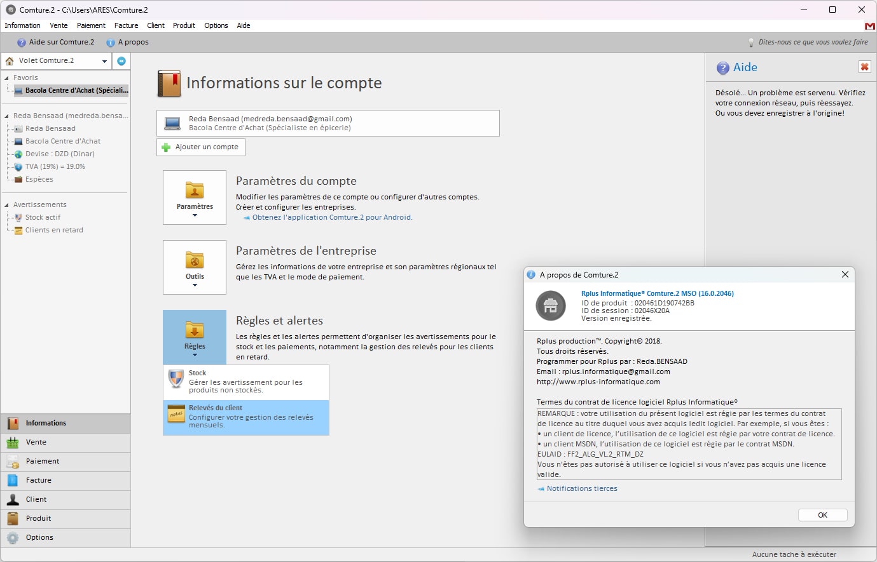Open the Notifications tierces link
Viewport: 877px width, 562px height.
pyautogui.click(x=581, y=488)
